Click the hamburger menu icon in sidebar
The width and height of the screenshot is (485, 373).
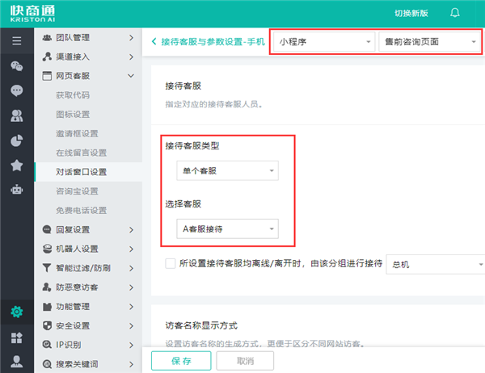click(16, 40)
